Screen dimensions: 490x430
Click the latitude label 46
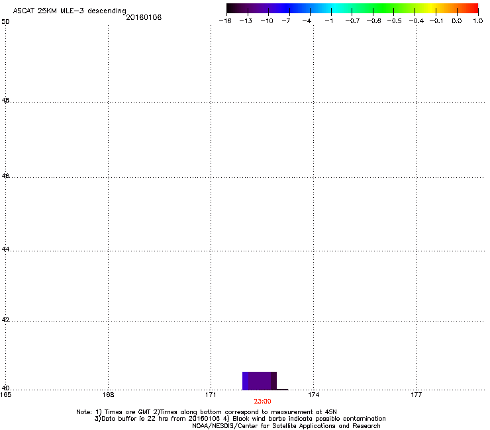point(5,176)
